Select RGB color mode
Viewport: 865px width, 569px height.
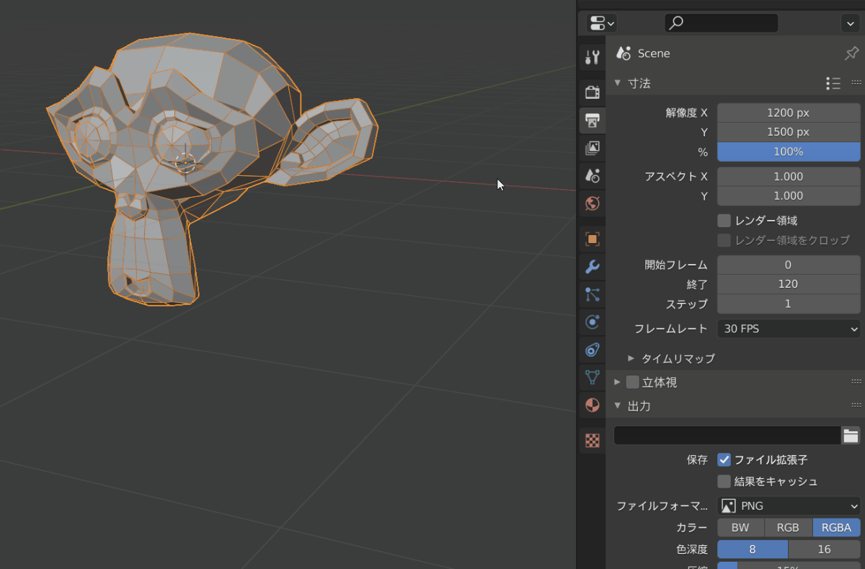788,528
